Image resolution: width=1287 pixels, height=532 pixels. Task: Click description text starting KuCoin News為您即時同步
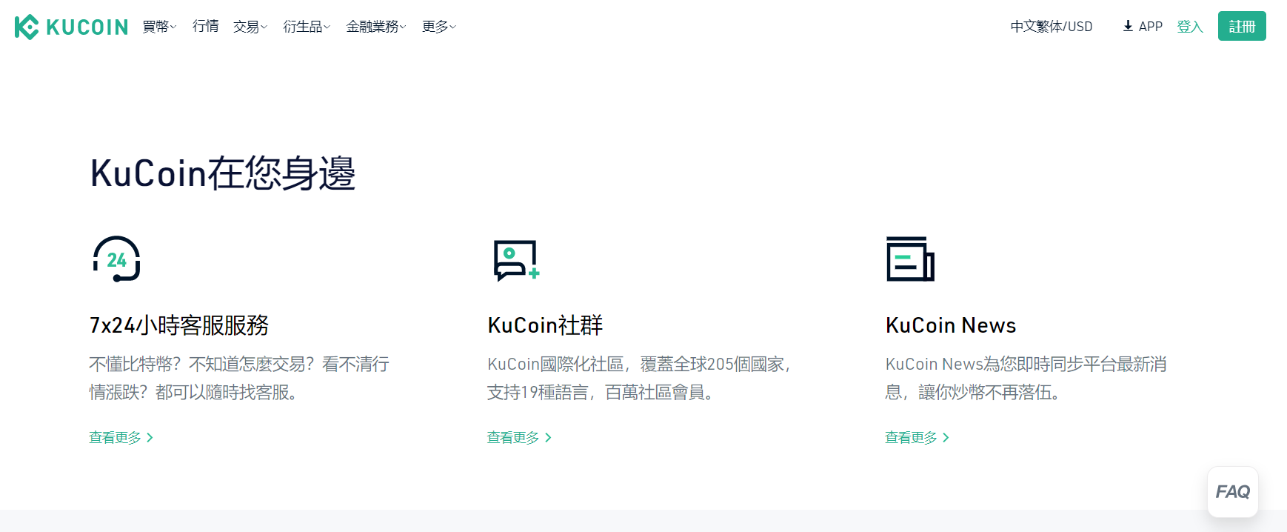click(1026, 378)
